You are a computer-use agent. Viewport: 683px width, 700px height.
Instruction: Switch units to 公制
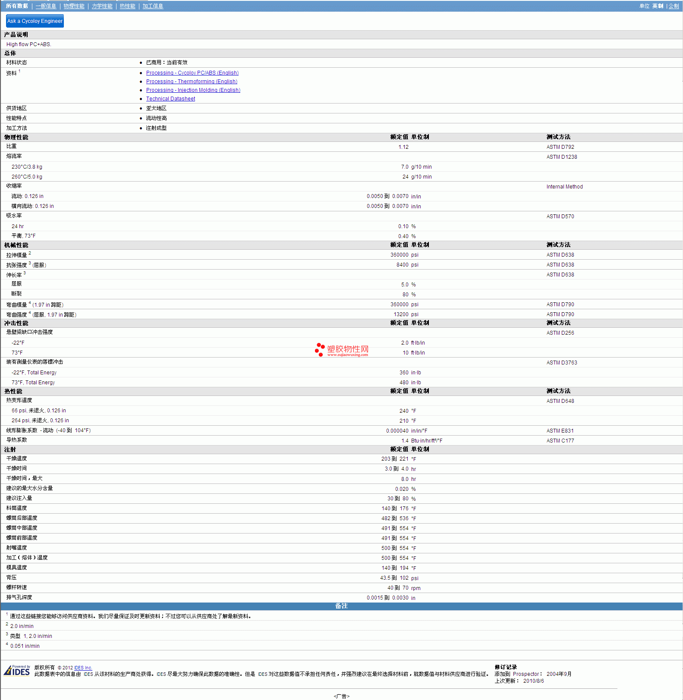[674, 6]
